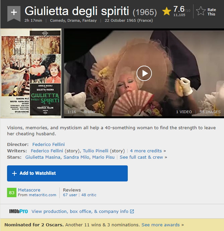Visit metacritic.com link
Screen dimensions: 224x231
pyautogui.click(x=43, y=195)
